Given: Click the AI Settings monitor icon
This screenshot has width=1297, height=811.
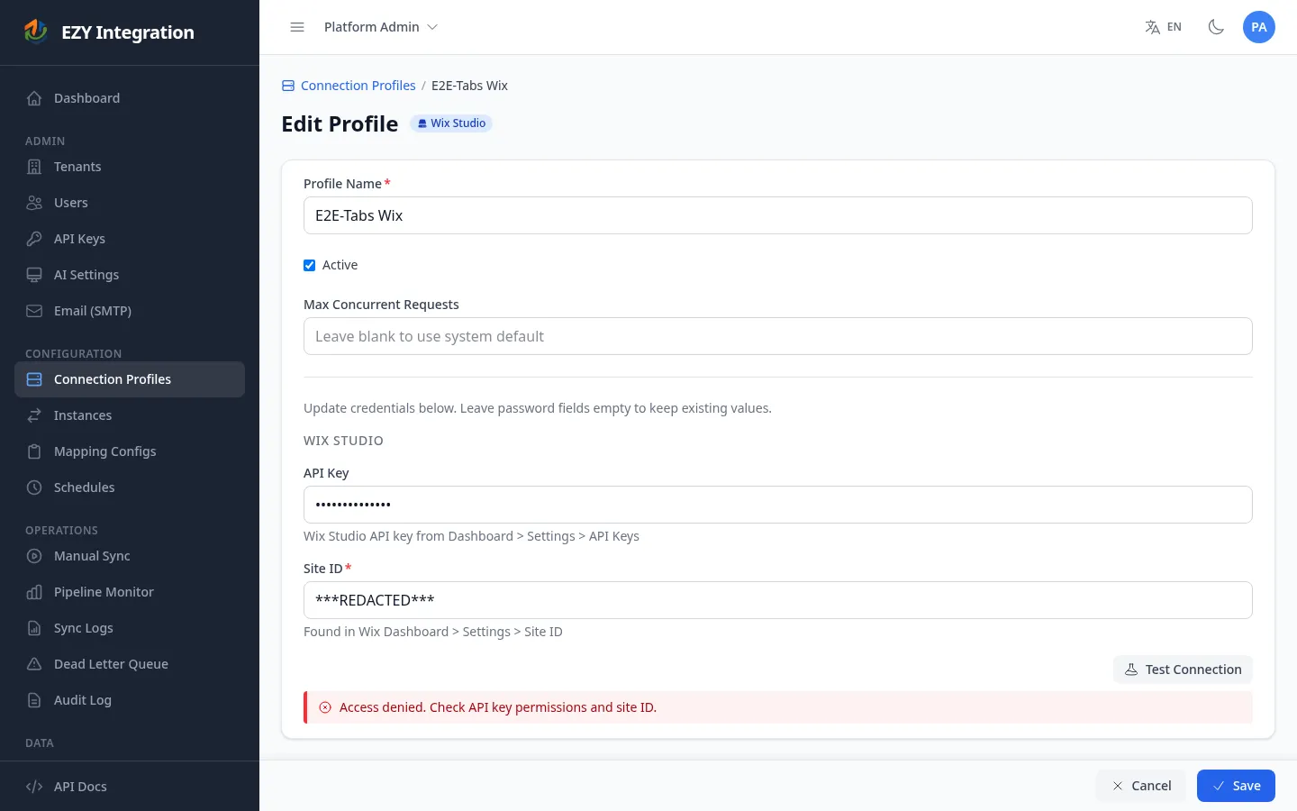Looking at the screenshot, I should coord(34,275).
